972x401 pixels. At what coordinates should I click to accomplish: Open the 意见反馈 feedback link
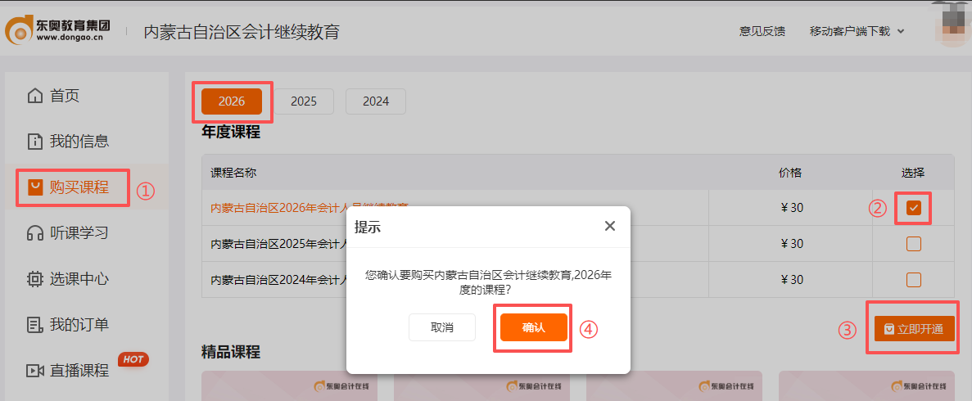[x=762, y=32]
